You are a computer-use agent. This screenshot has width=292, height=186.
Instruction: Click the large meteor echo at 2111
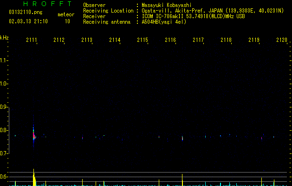click(34, 135)
